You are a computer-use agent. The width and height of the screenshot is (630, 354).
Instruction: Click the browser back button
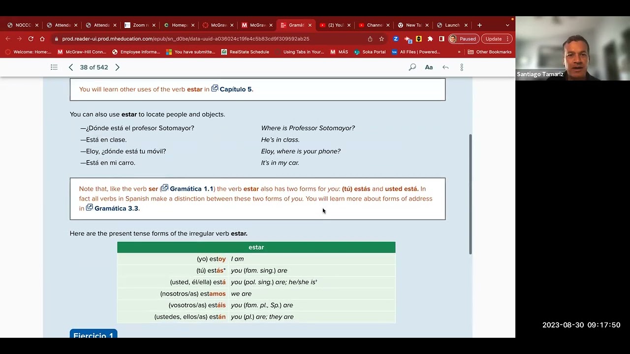click(8, 39)
